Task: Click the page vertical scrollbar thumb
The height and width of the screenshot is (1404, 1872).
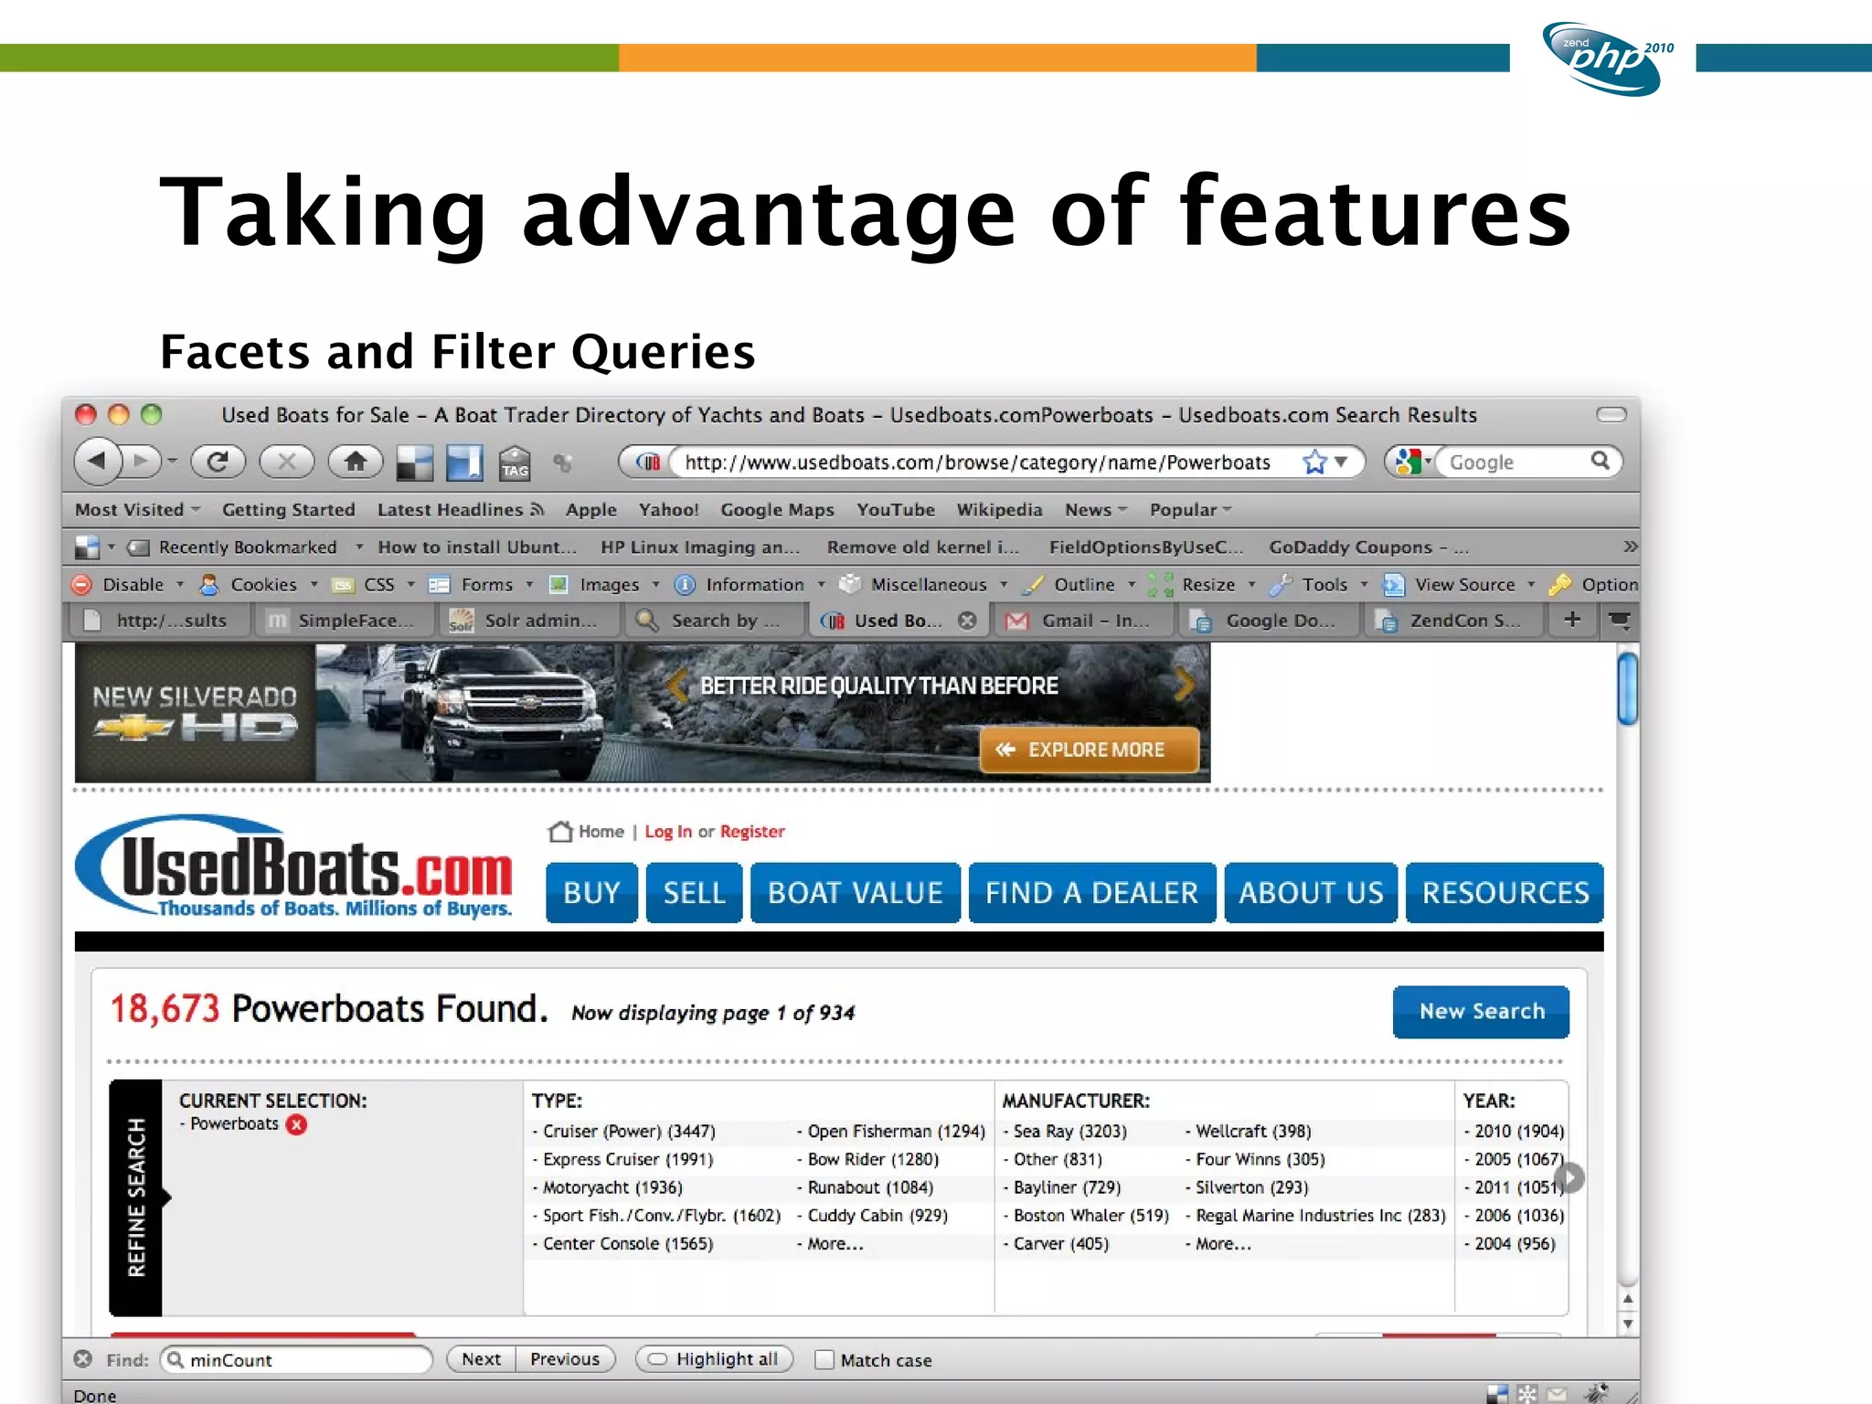Action: [1626, 688]
